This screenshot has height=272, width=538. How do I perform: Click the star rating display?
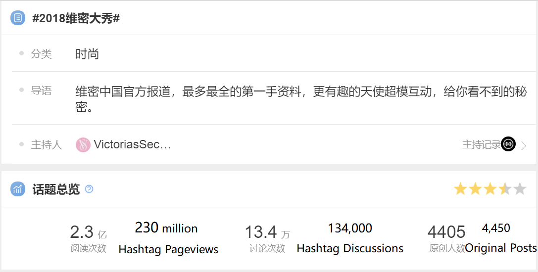click(490, 189)
